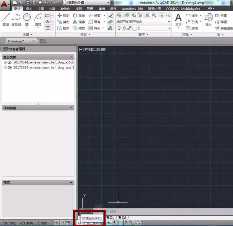Expand the 绘图 panel
Viewport: 233px width, 226px height.
pos(27,34)
